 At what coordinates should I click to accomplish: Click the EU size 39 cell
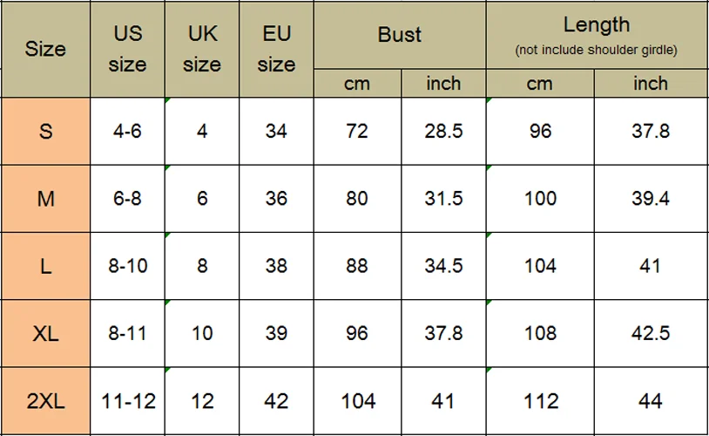[x=276, y=334]
